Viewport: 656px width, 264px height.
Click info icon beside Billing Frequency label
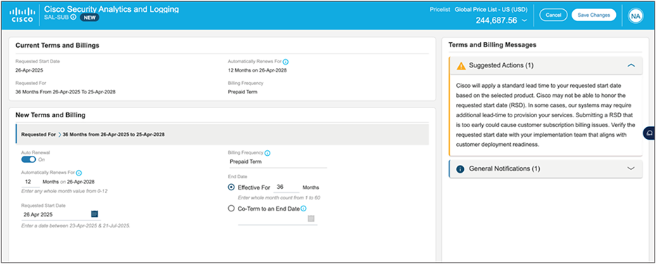click(x=267, y=153)
